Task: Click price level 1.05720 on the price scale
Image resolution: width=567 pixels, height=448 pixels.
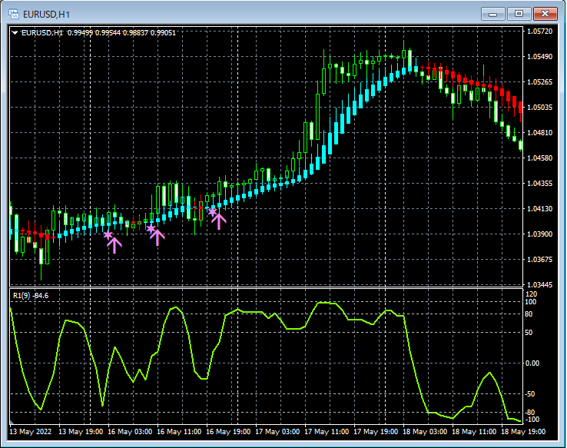Action: [540, 31]
